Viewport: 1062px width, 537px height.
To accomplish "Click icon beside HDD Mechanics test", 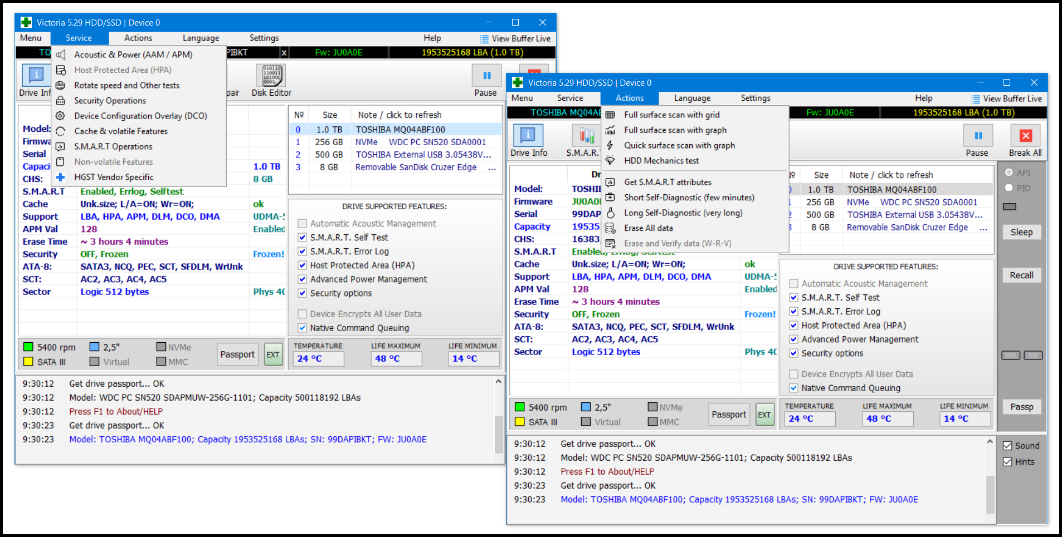I will (x=610, y=161).
